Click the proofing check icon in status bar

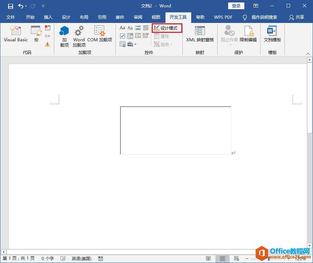(x=63, y=258)
